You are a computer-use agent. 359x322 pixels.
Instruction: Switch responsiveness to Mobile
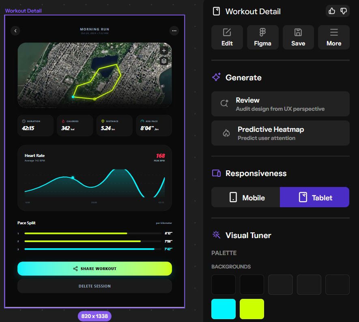[246, 197]
